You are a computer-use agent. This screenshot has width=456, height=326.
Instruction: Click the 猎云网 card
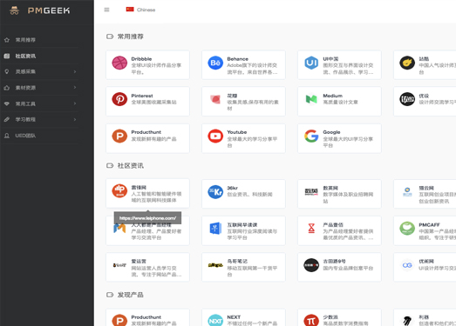425,194
